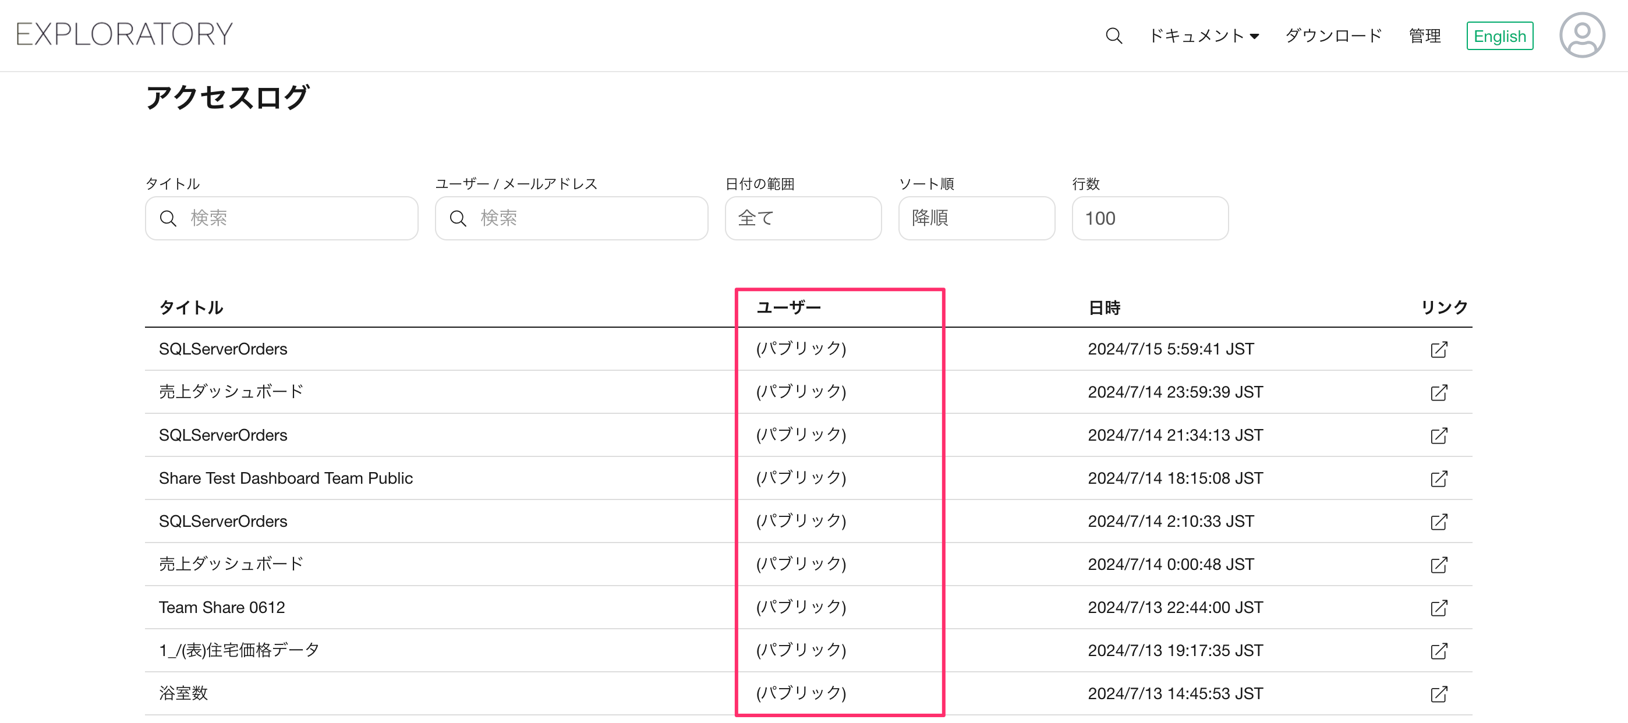
Task: Click (パブリック) in the Team Share 0612 row
Action: click(801, 607)
